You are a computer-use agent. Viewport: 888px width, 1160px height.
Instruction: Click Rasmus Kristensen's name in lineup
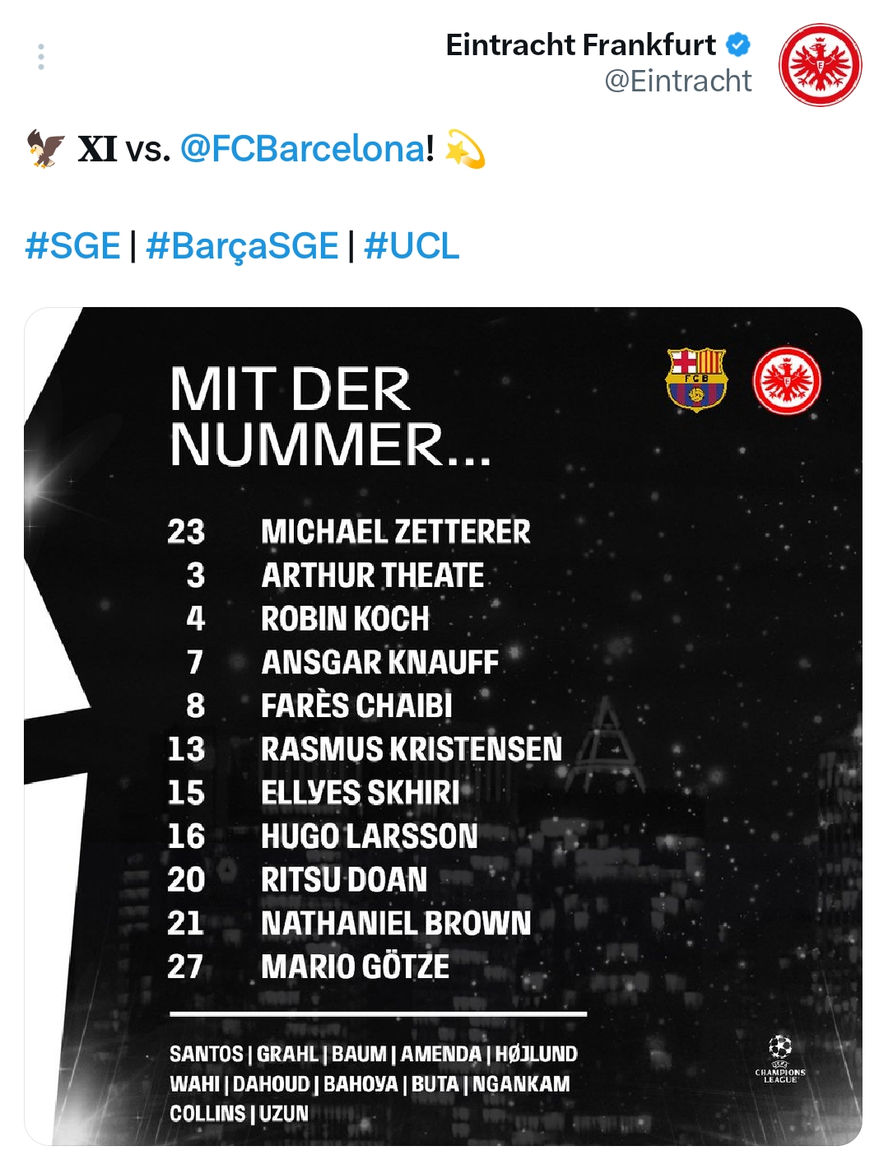[411, 749]
